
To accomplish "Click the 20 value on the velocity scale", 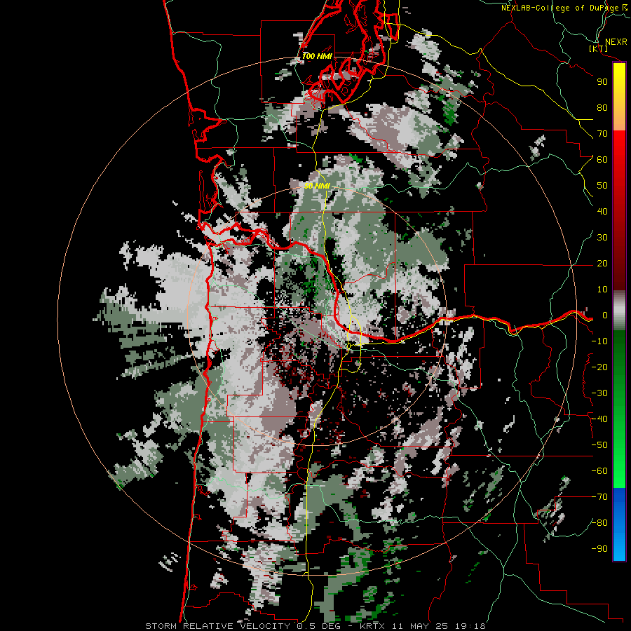I will (x=602, y=263).
